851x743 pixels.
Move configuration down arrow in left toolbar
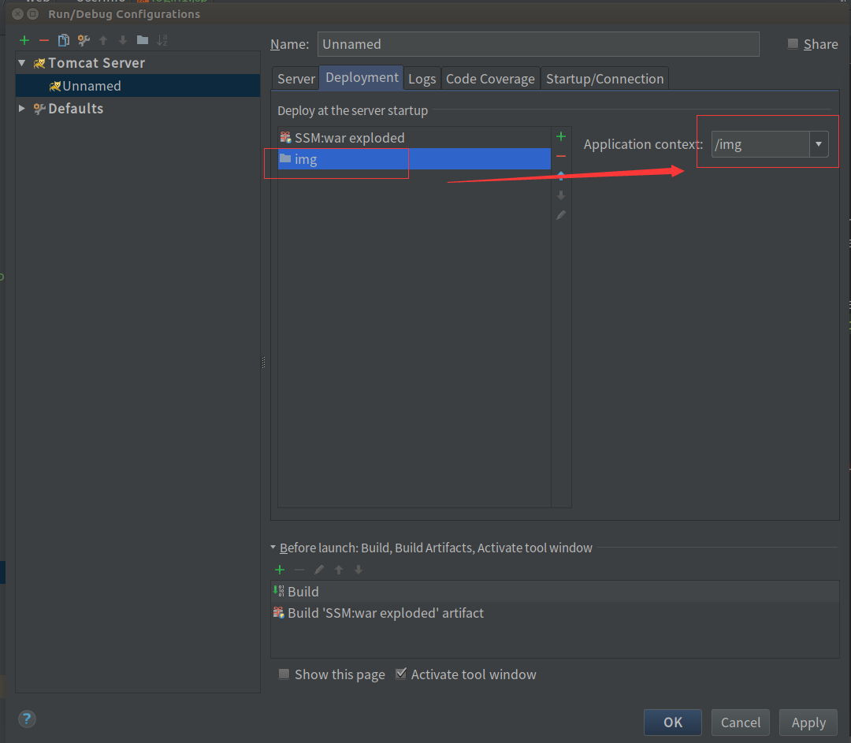[x=123, y=40]
